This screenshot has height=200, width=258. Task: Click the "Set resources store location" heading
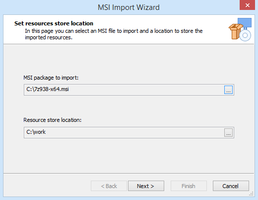[54, 23]
